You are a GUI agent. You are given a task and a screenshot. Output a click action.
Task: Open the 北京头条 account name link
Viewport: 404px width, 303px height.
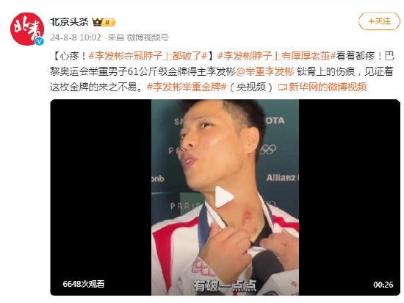coord(69,21)
